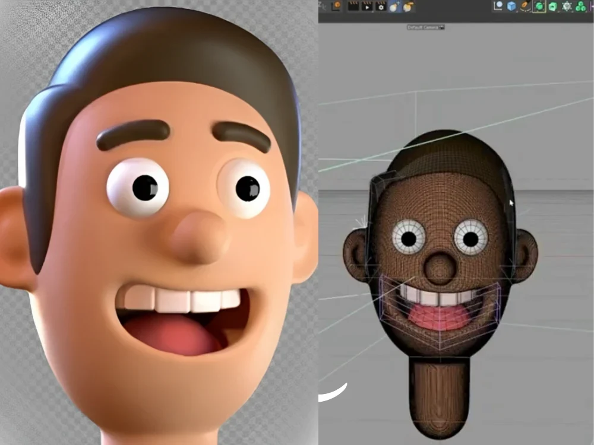Click the Render View clapperboard icon
The width and height of the screenshot is (594, 445).
tap(352, 8)
